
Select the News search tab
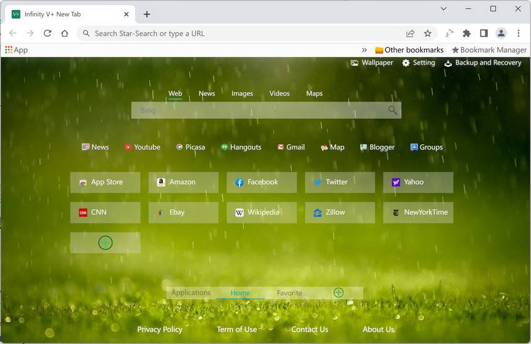(207, 93)
